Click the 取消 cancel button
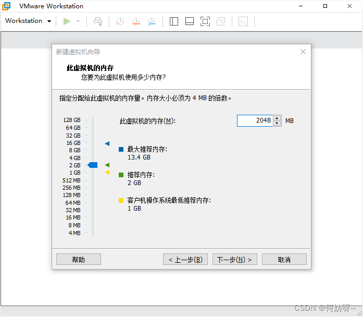The image size is (363, 317). (x=284, y=259)
